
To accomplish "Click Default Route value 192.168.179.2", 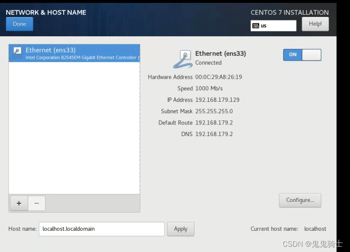I will tap(214, 123).
